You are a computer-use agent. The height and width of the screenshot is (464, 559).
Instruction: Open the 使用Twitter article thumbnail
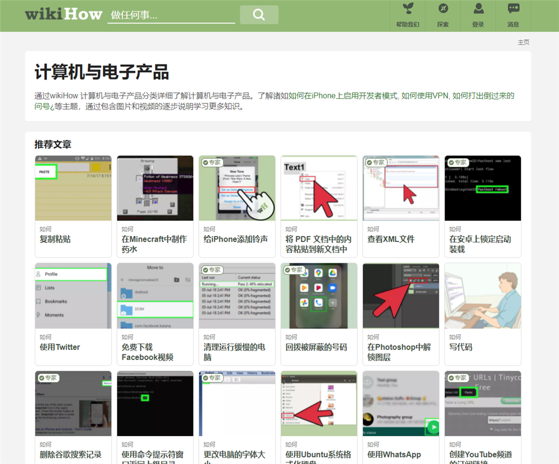(73, 296)
